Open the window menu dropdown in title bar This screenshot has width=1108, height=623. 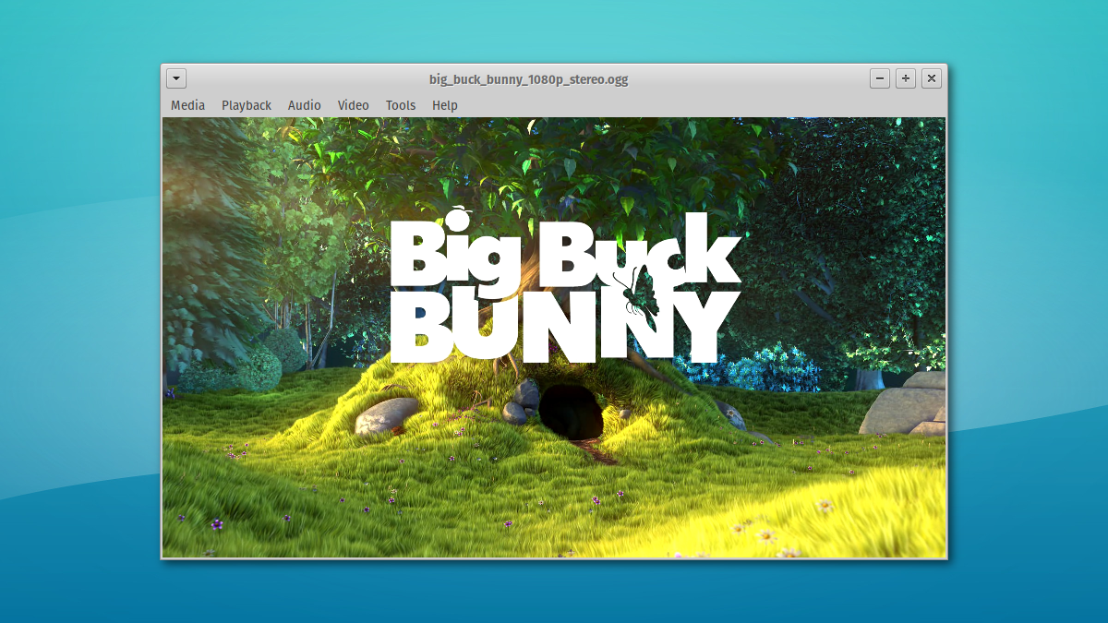coord(176,79)
